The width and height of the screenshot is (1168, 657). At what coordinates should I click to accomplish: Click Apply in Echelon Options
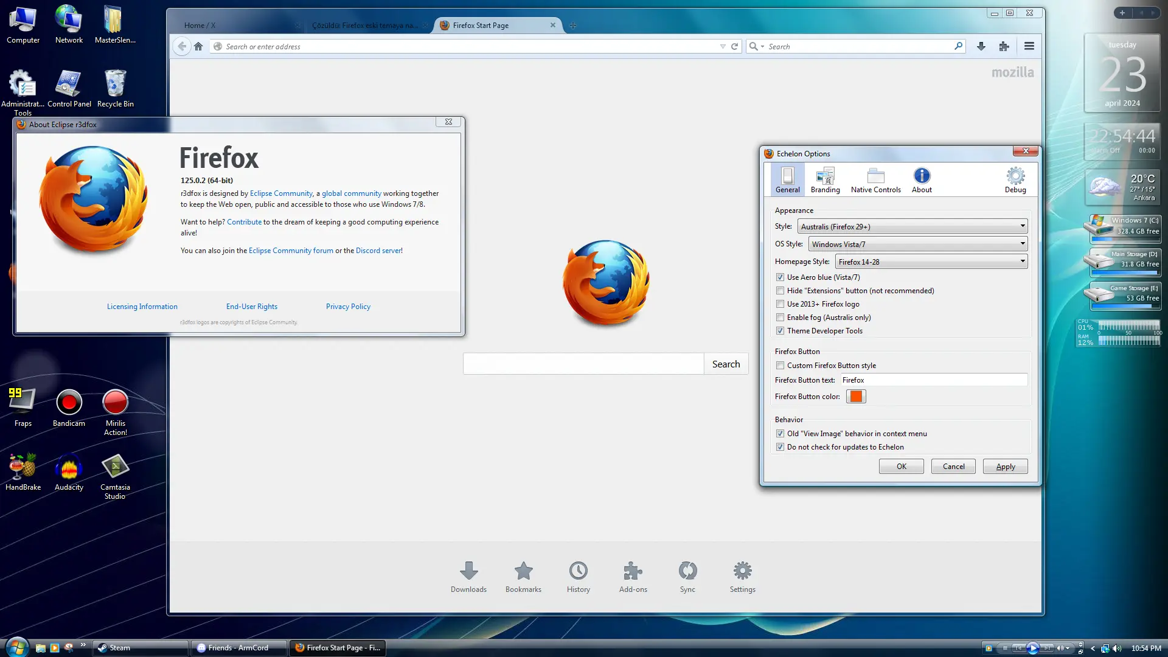(1006, 467)
